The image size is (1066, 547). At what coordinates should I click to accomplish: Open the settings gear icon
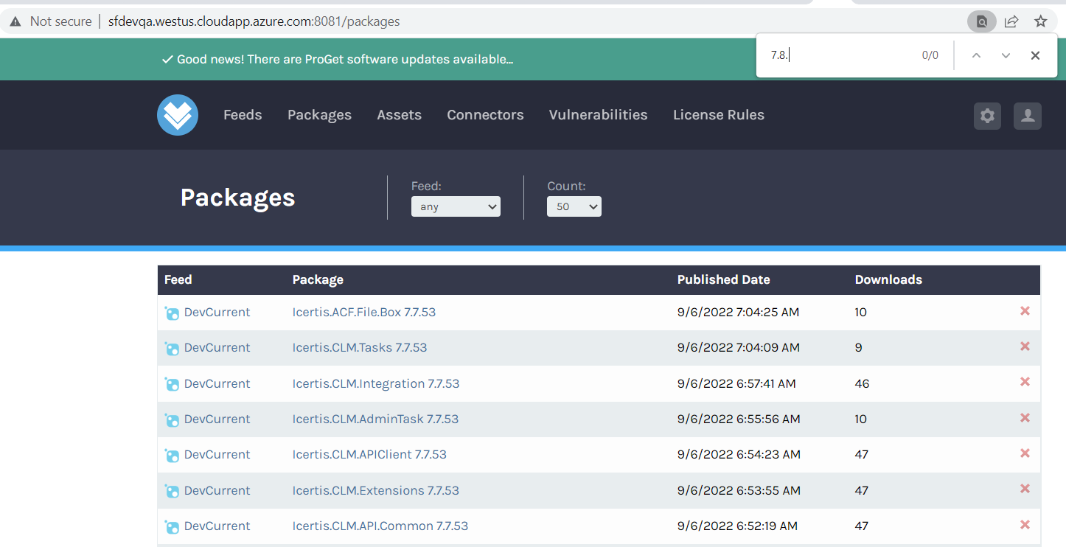tap(988, 116)
